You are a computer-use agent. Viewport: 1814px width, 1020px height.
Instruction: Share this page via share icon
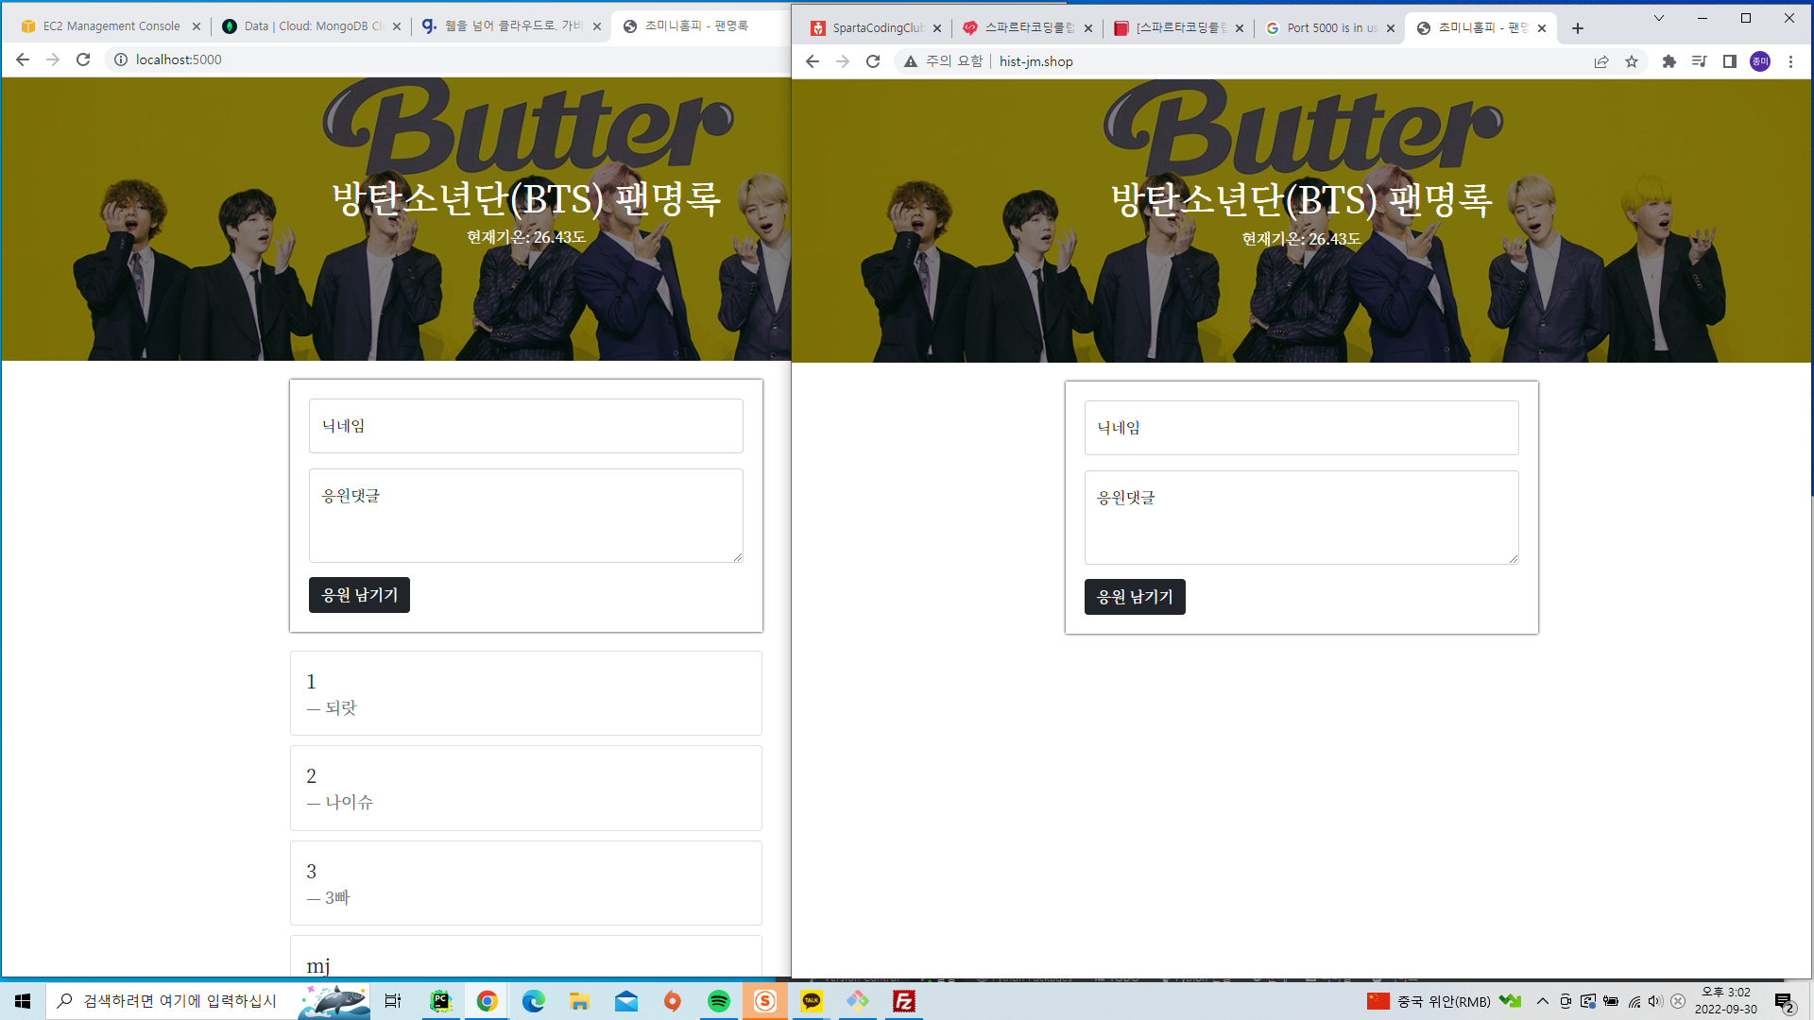pos(1601,61)
